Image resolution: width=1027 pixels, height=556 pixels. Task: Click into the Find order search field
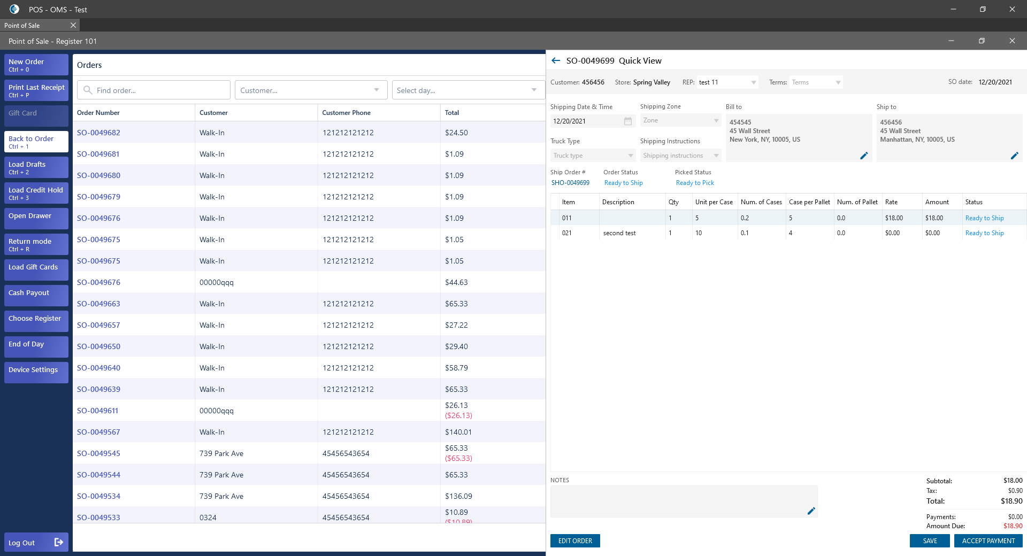pyautogui.click(x=160, y=90)
